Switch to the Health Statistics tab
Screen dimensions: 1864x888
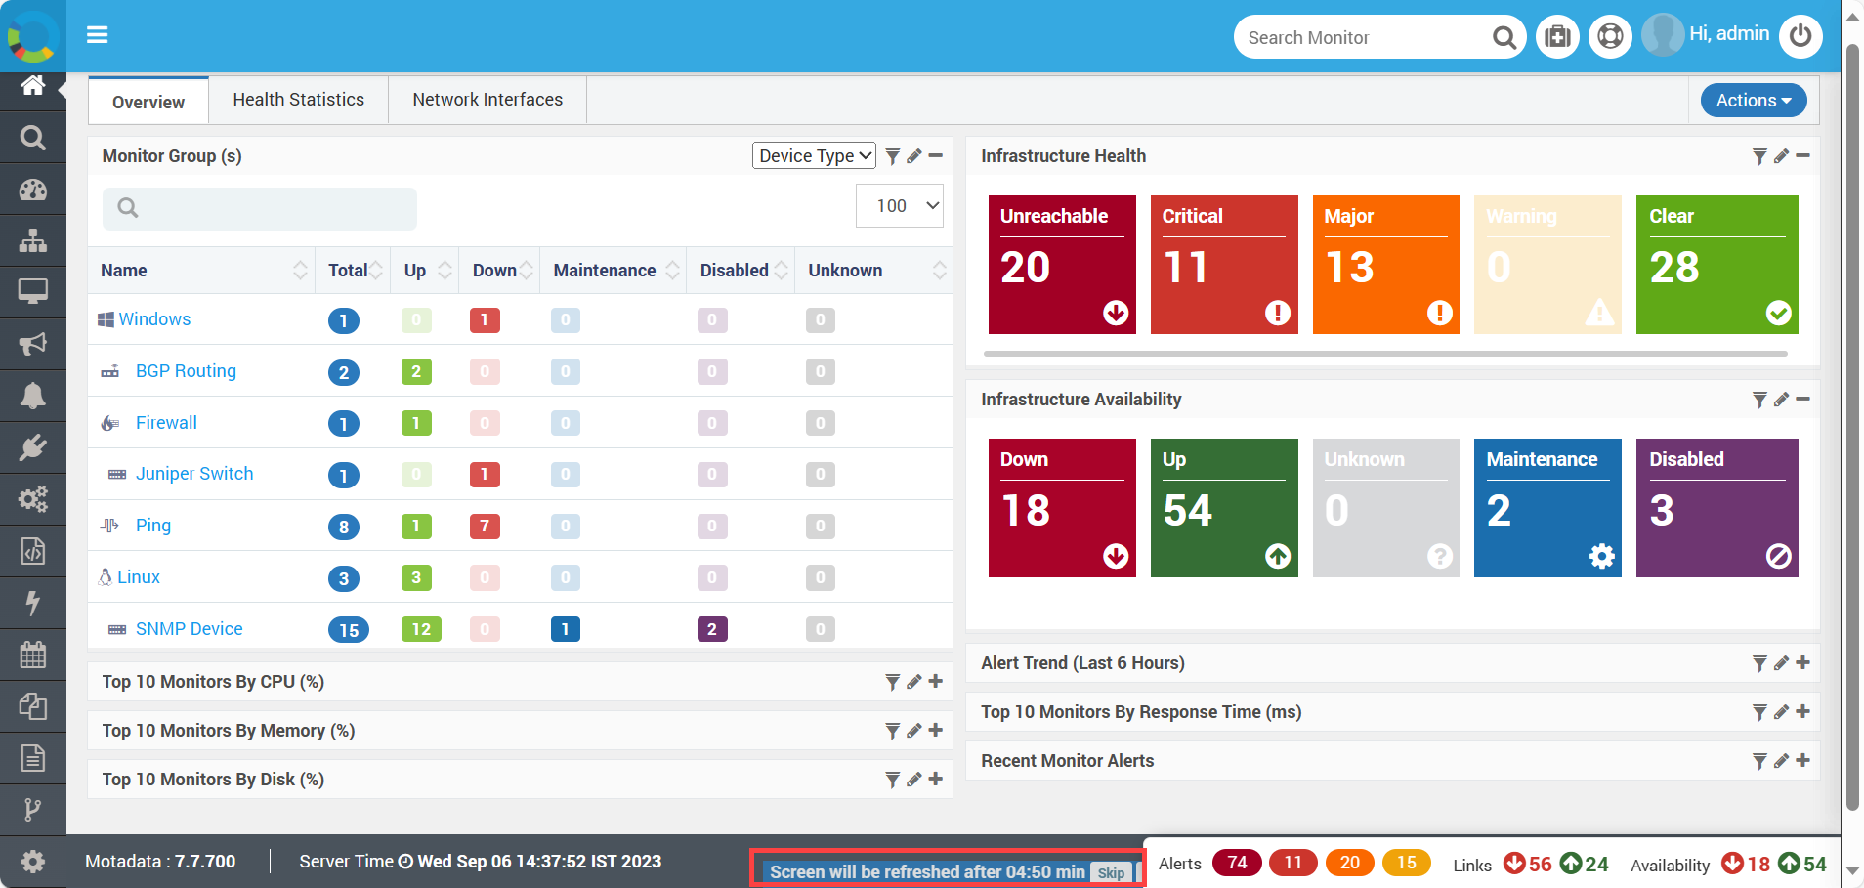299,100
